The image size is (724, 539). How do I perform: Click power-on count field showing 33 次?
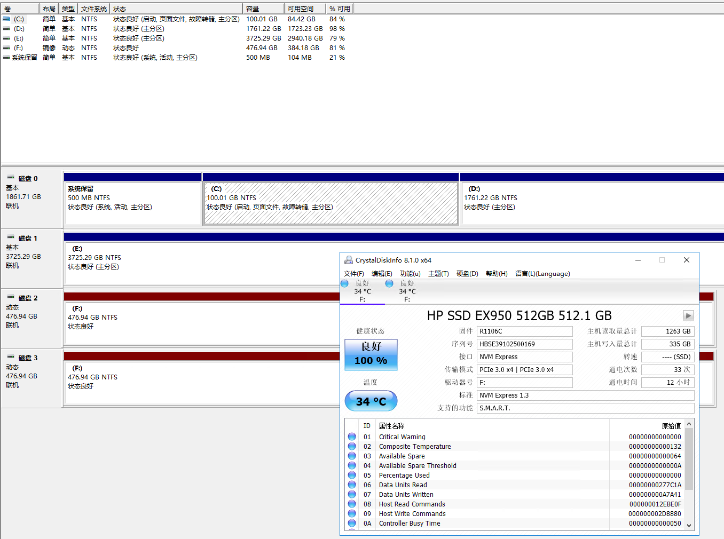(668, 370)
